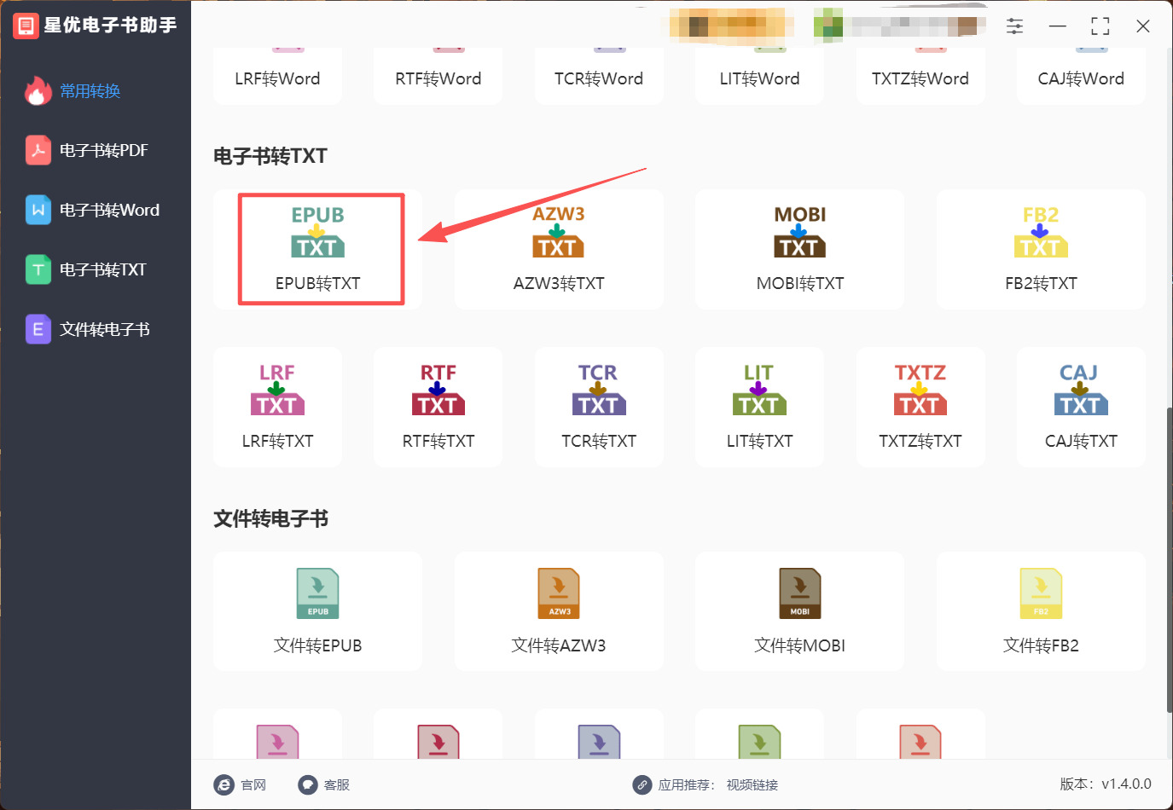Launch the LRF转TXT converter
The height and width of the screenshot is (810, 1173).
[277, 407]
